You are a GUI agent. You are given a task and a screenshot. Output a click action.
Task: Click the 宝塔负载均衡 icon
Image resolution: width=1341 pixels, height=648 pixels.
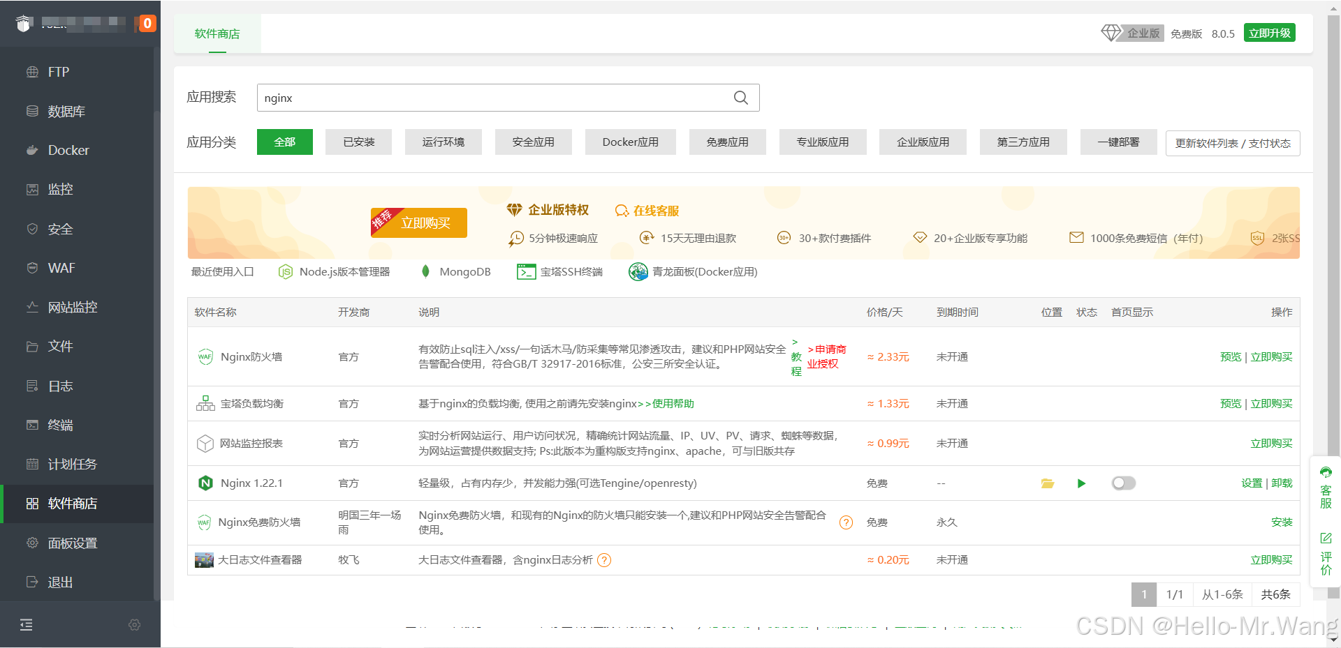(x=205, y=403)
